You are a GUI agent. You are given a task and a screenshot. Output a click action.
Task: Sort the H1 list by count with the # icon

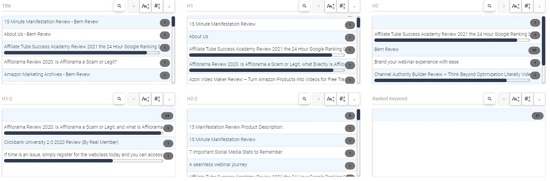point(342,6)
